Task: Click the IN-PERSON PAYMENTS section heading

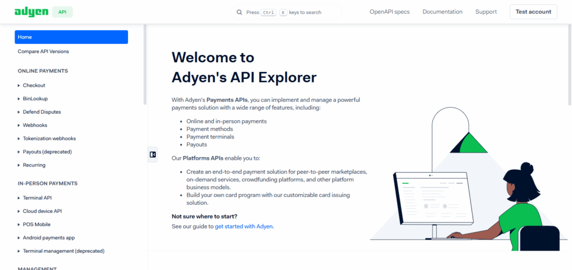Action: [x=48, y=184]
